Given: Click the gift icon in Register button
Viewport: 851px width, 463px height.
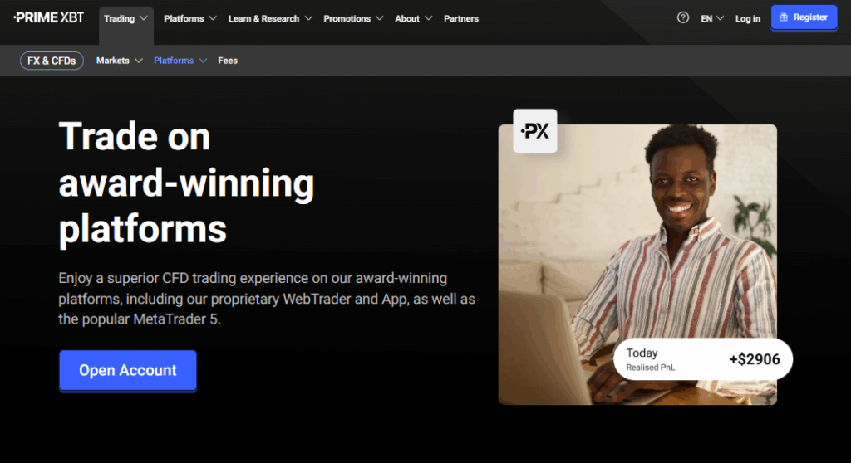Looking at the screenshot, I should [x=784, y=17].
